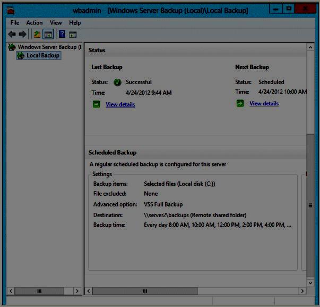Open View details link for Last Backup
Screen dimensions: 320x307
click(x=120, y=105)
